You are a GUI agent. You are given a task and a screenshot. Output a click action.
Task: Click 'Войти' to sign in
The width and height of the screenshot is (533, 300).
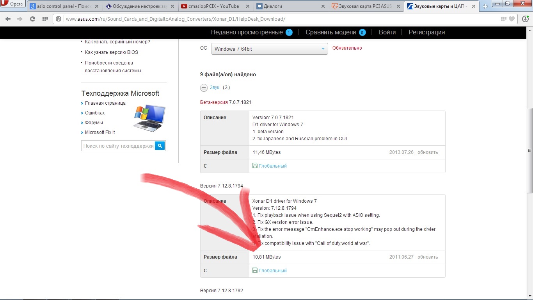pyautogui.click(x=387, y=32)
